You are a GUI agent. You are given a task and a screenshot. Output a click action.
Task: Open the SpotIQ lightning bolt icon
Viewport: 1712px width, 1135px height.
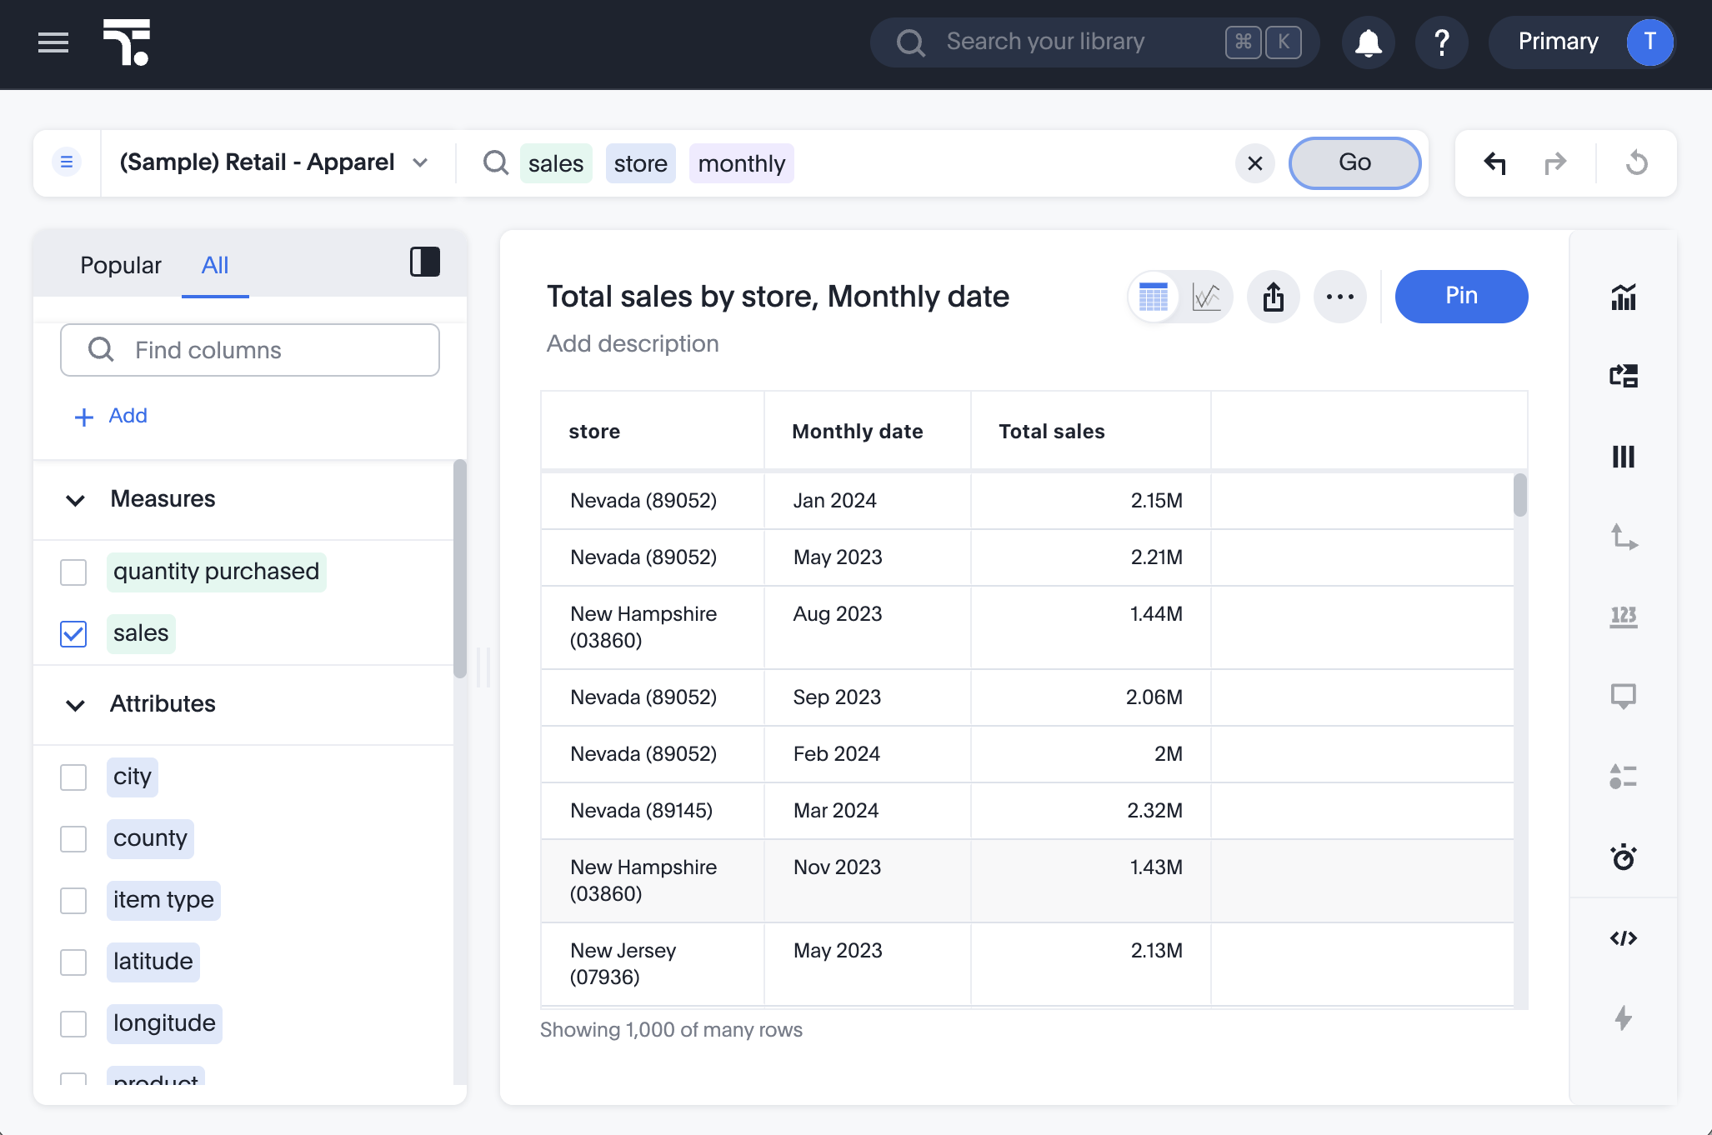click(x=1624, y=1018)
